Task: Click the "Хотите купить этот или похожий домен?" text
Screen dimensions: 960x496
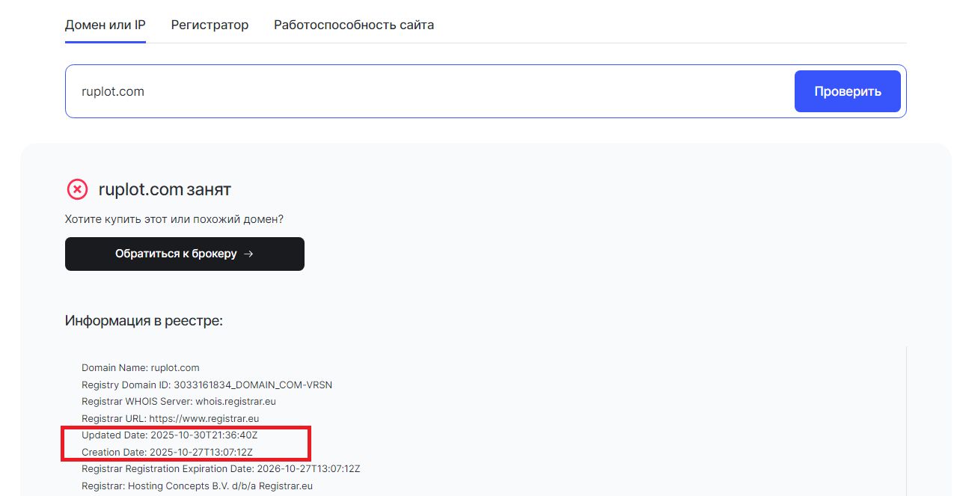Action: click(x=174, y=219)
